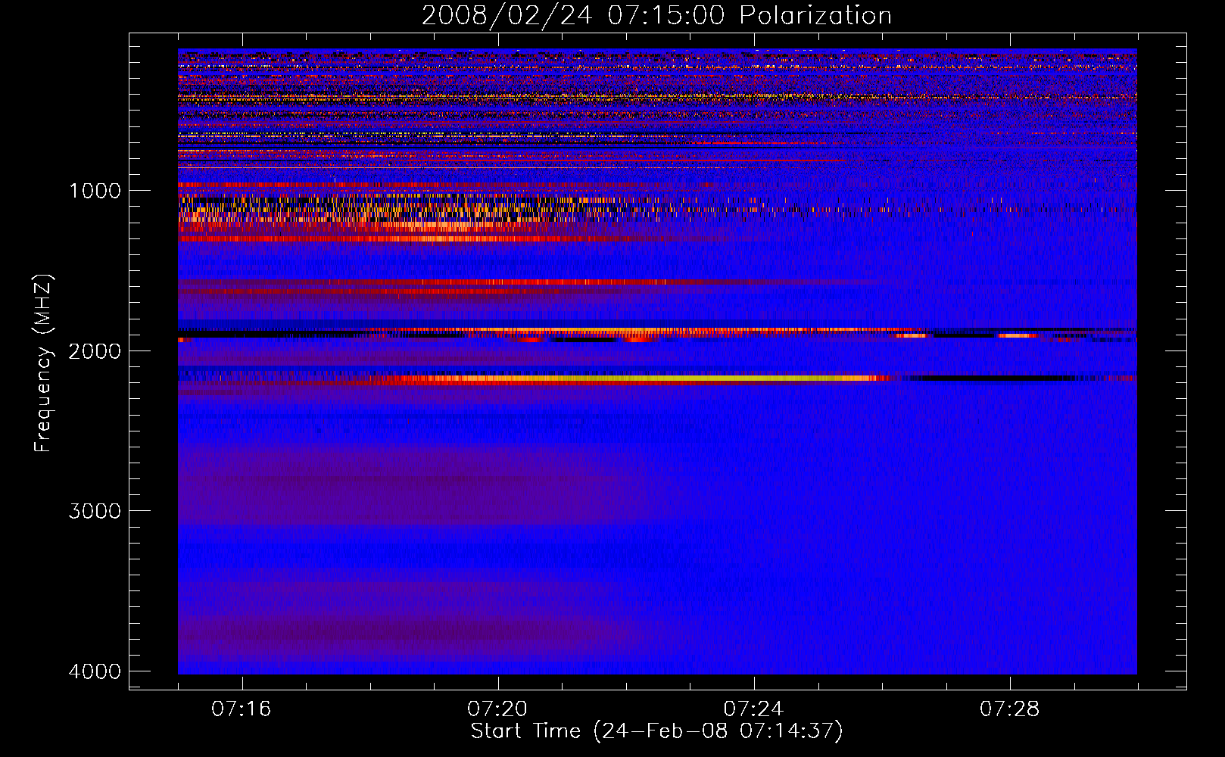Select the 1000 frequency tick label
This screenshot has height=757, width=1225.
95,191
